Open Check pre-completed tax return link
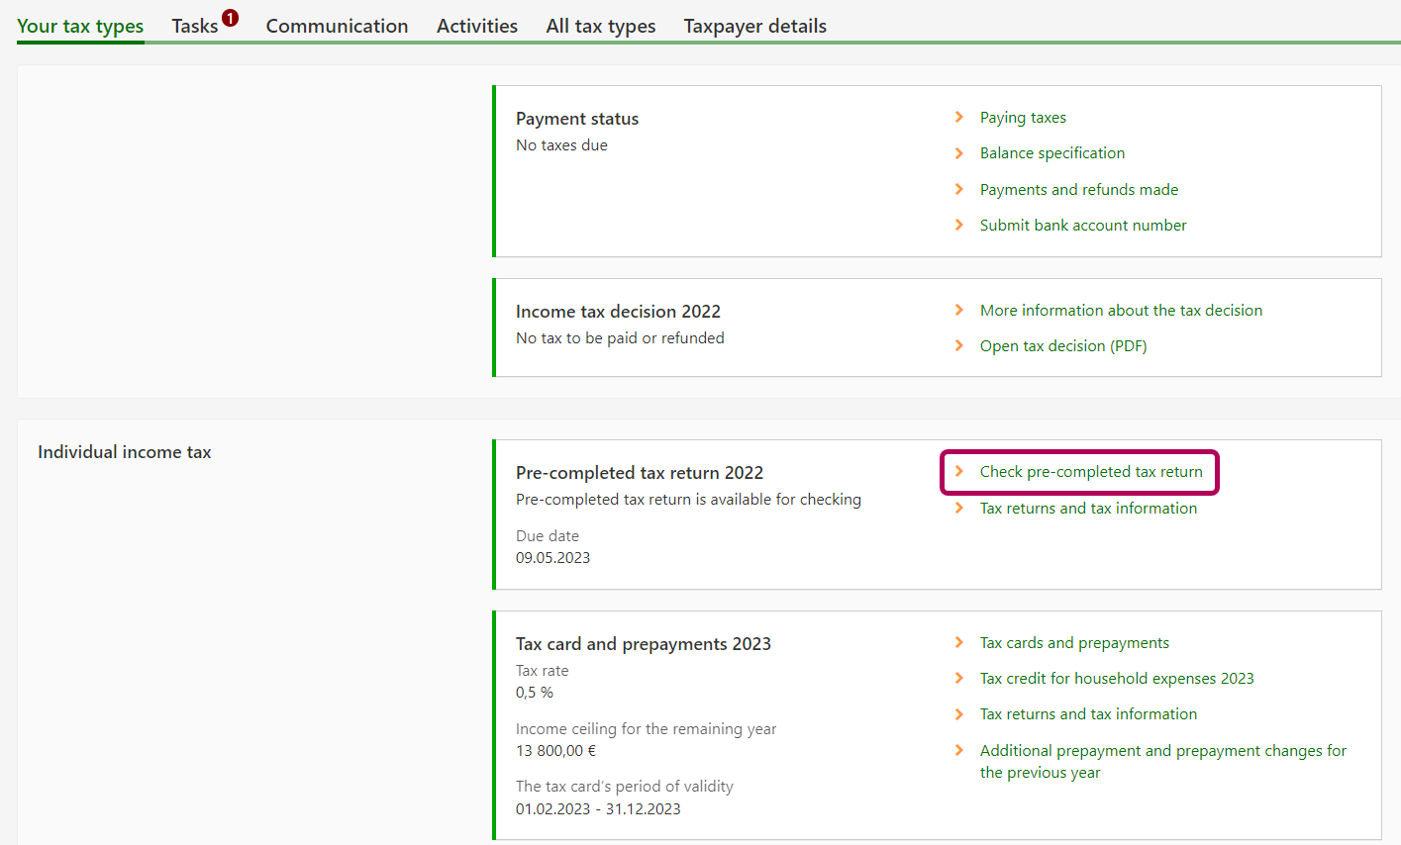 [x=1091, y=472]
